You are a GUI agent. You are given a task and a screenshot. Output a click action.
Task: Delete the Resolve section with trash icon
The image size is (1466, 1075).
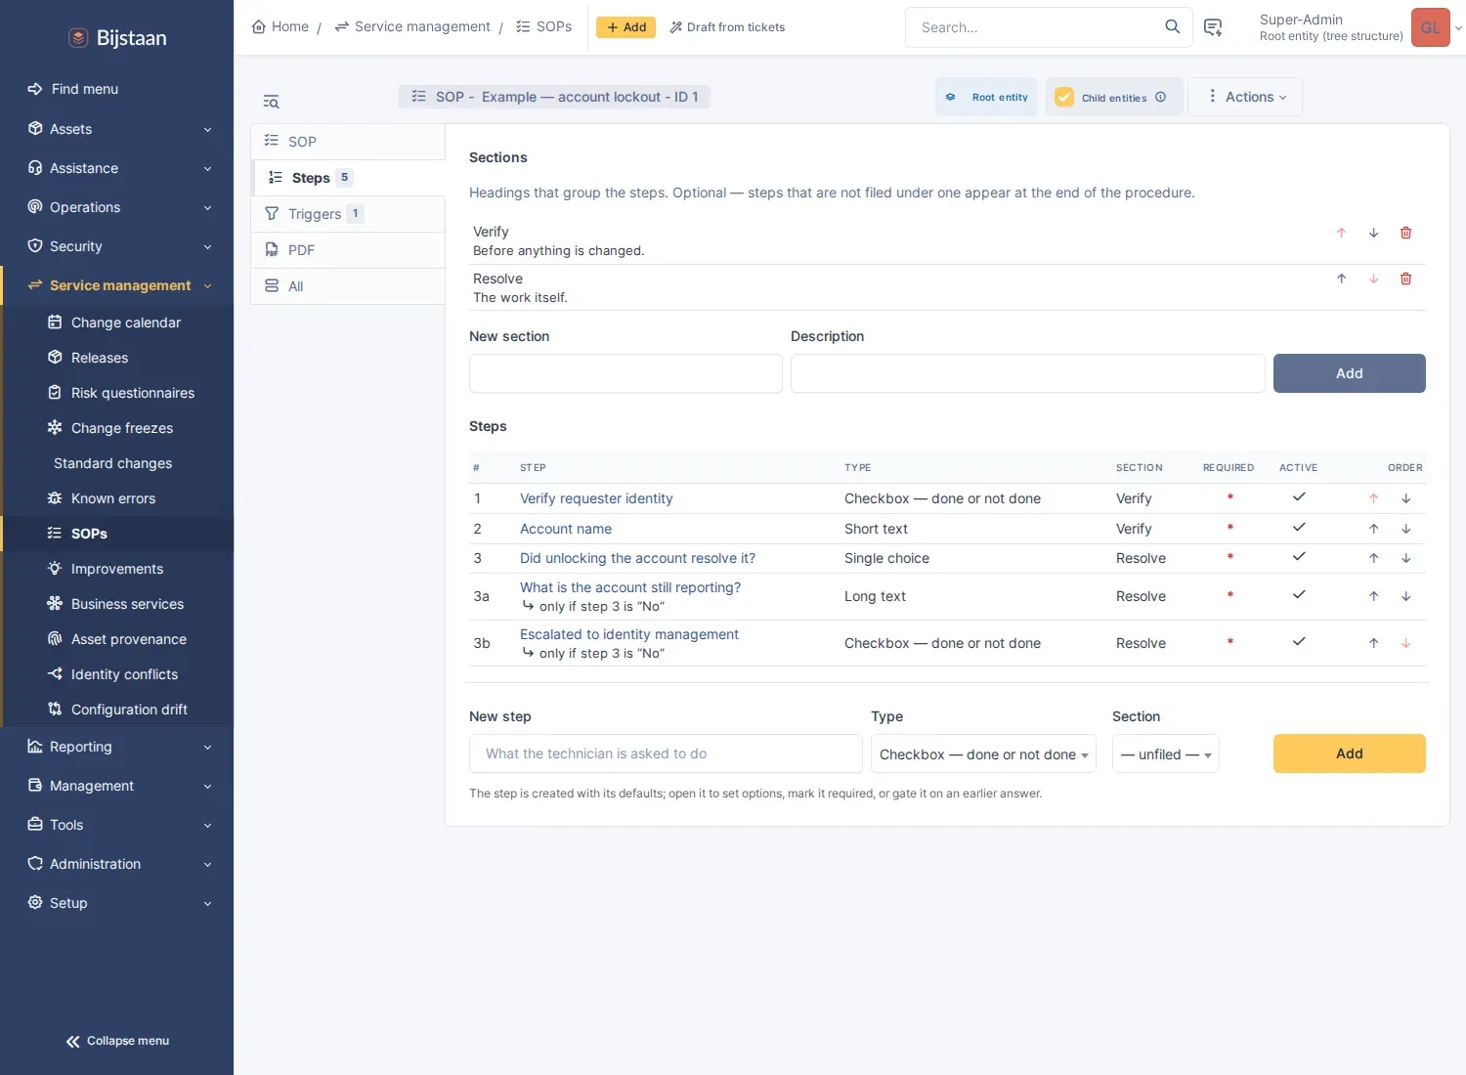[1405, 279]
